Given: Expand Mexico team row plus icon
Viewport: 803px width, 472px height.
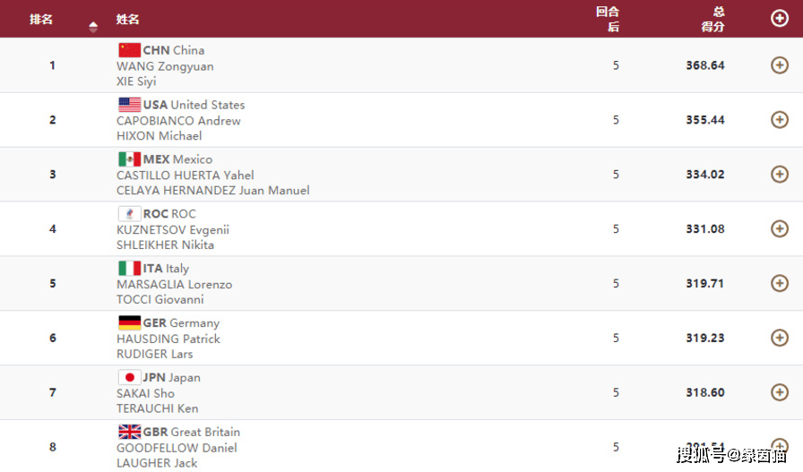Looking at the screenshot, I should pyautogui.click(x=779, y=175).
